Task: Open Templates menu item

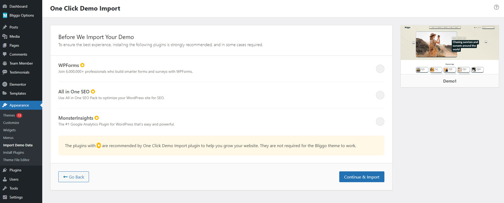Action: tap(21, 93)
